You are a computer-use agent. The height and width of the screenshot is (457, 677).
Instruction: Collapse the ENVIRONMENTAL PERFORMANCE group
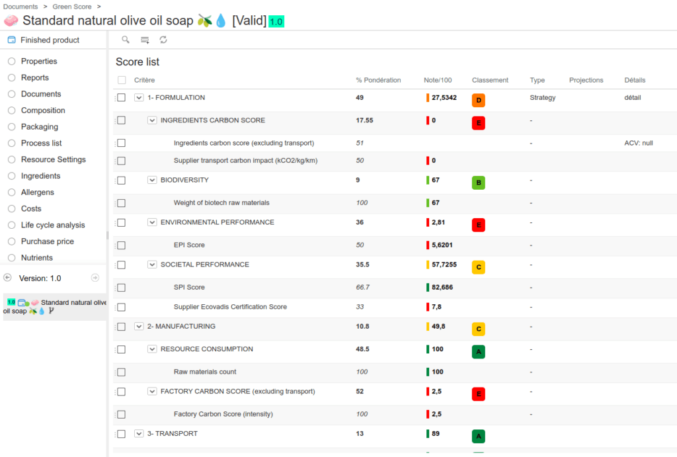(x=152, y=222)
